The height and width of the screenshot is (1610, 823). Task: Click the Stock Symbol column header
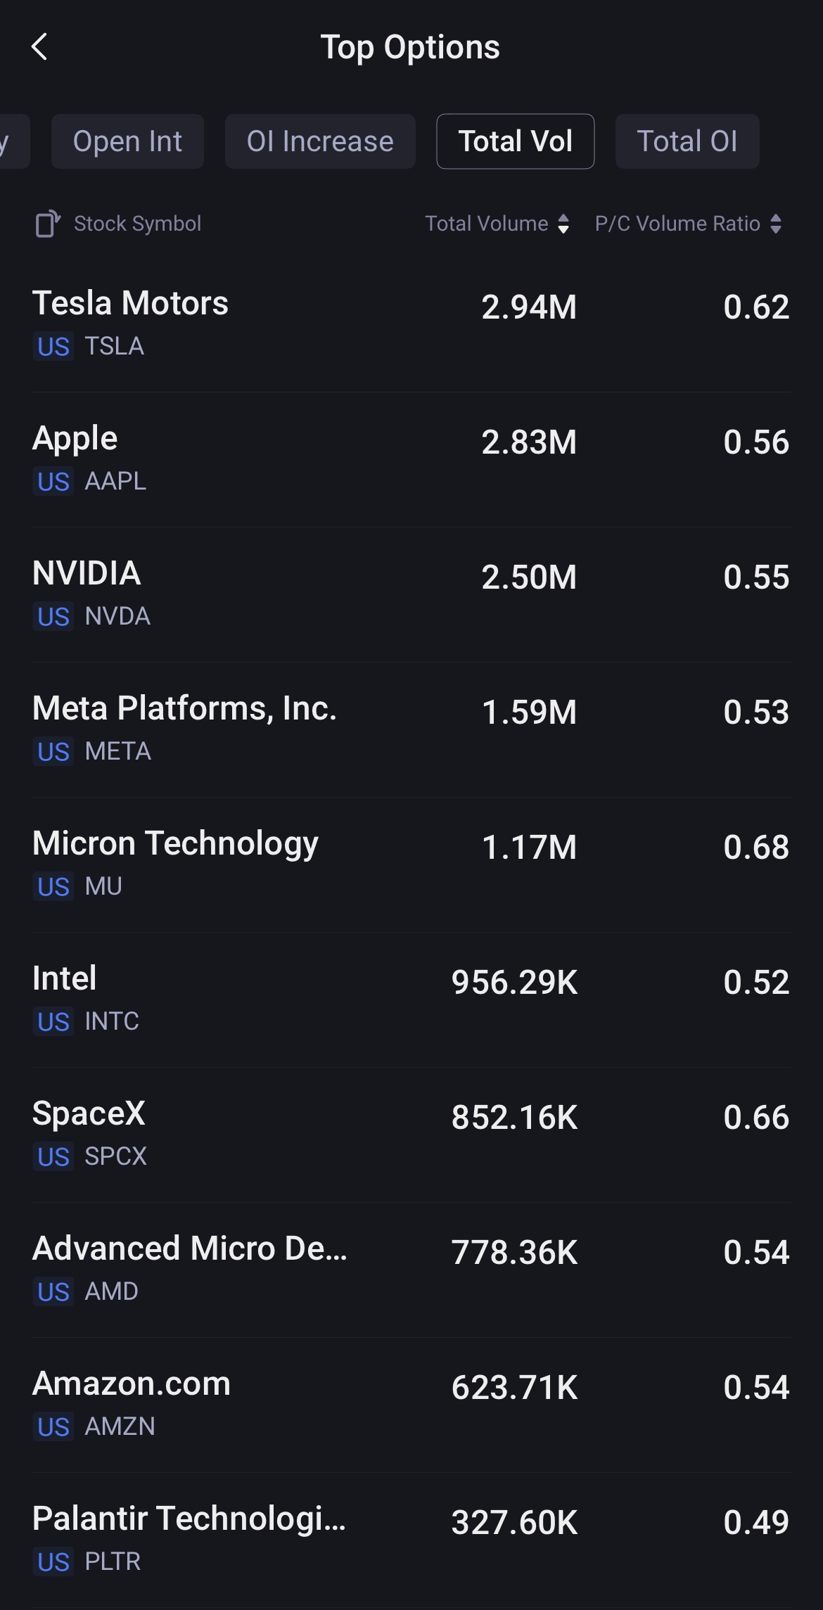point(138,224)
